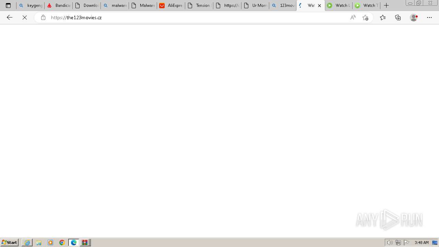439x247 pixels.
Task: Switch to the Watch L tab
Action: tap(339, 5)
